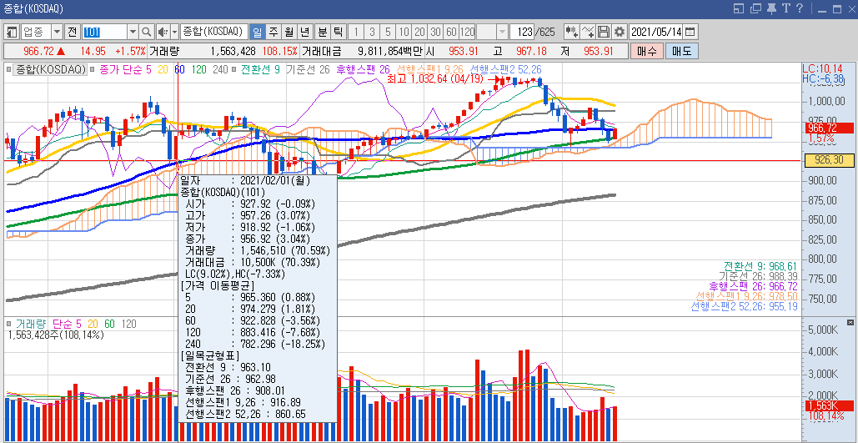858x443 pixels.
Task: Click the 종합(KOSDAQ) name field in toolbar
Action: coord(214,32)
